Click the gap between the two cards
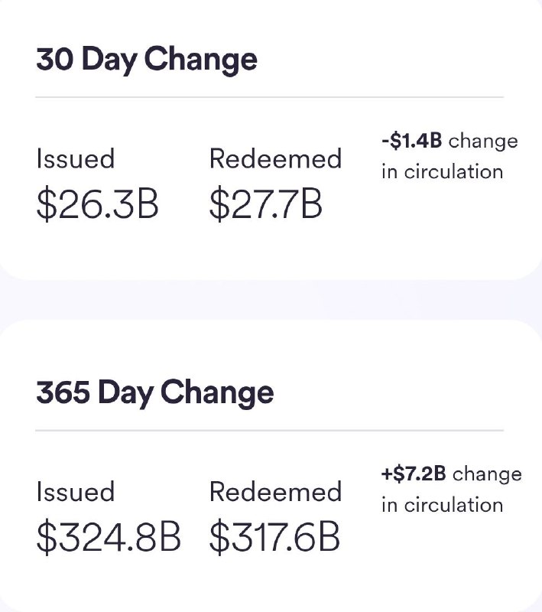The image size is (542, 612). (271, 300)
